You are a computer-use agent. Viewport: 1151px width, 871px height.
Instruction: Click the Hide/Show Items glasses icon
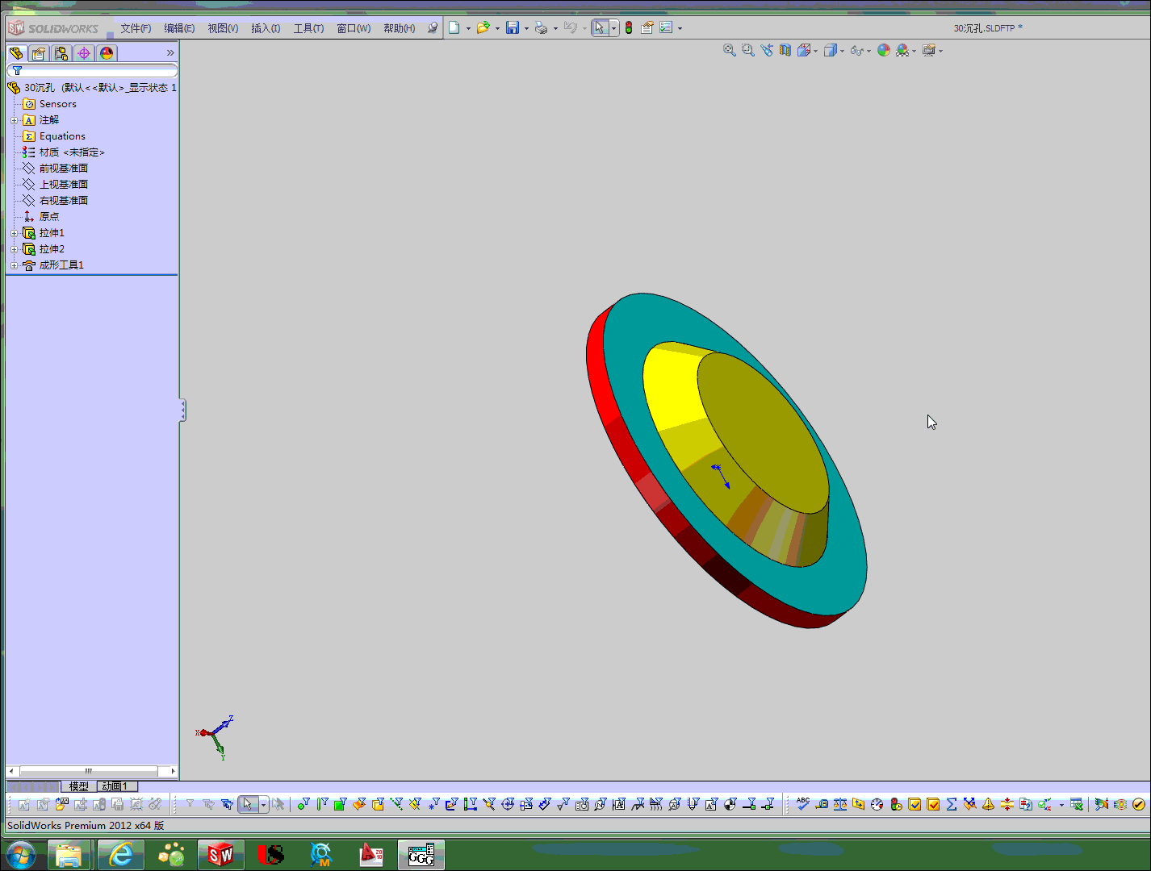click(x=856, y=50)
